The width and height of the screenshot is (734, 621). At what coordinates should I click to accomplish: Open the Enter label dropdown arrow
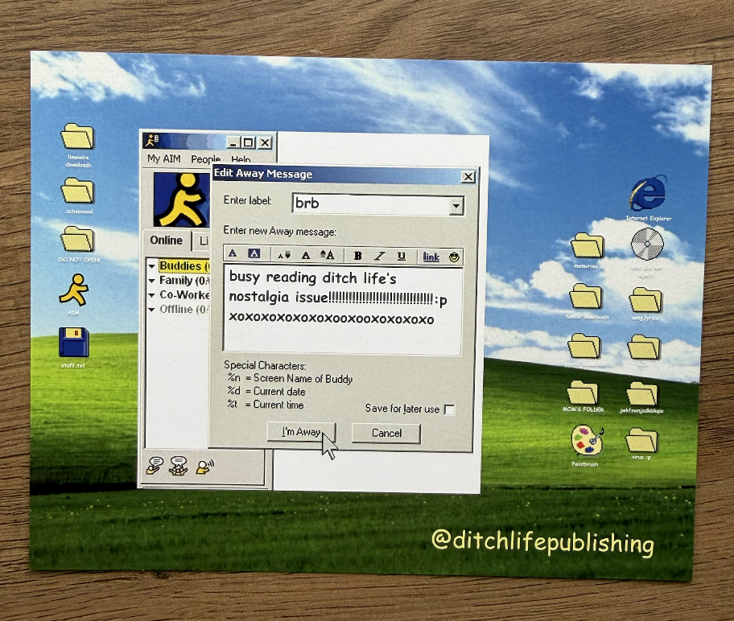pos(456,205)
